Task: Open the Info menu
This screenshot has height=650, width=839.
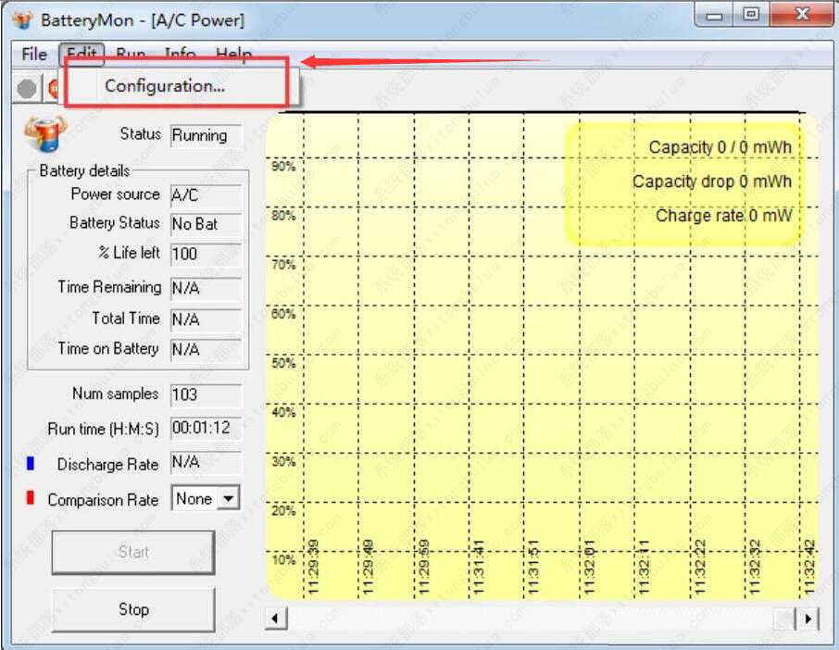Action: pos(180,54)
